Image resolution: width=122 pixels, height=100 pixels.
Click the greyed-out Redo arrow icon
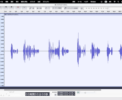[49, 8]
